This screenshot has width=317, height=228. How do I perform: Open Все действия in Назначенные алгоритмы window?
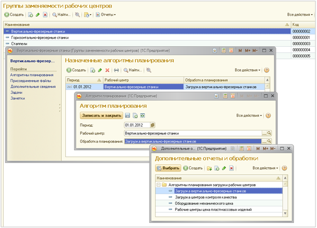248,70
